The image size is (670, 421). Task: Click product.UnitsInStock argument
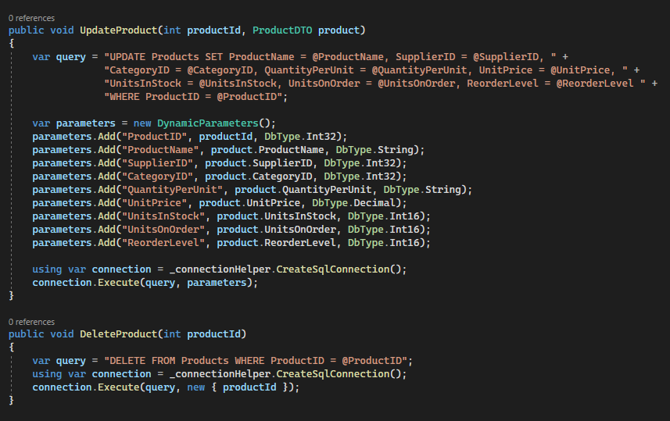click(276, 216)
